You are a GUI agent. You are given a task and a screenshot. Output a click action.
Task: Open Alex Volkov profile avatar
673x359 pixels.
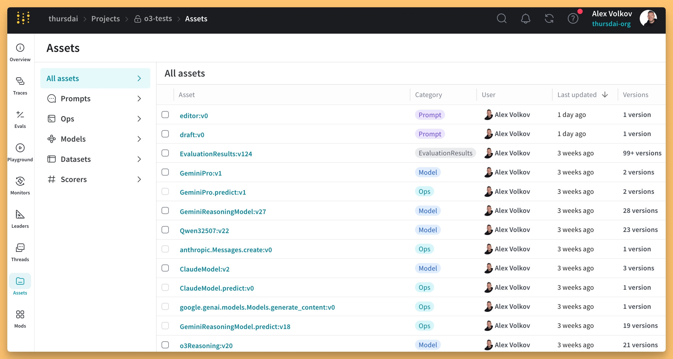[648, 19]
